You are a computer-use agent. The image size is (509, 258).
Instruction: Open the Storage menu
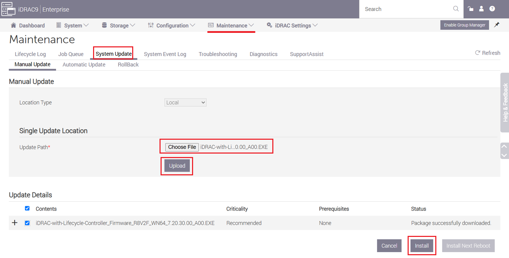pos(118,26)
